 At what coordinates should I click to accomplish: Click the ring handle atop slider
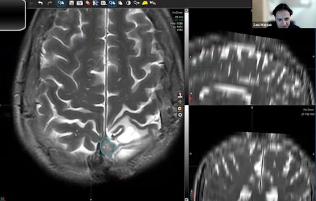[186, 10]
